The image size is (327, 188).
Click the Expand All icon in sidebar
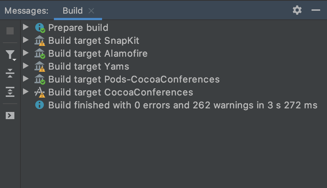(x=10, y=91)
